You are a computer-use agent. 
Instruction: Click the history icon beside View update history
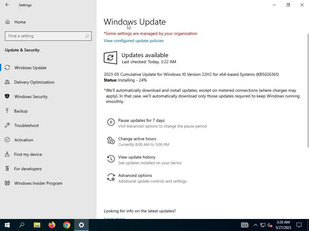coord(111,159)
